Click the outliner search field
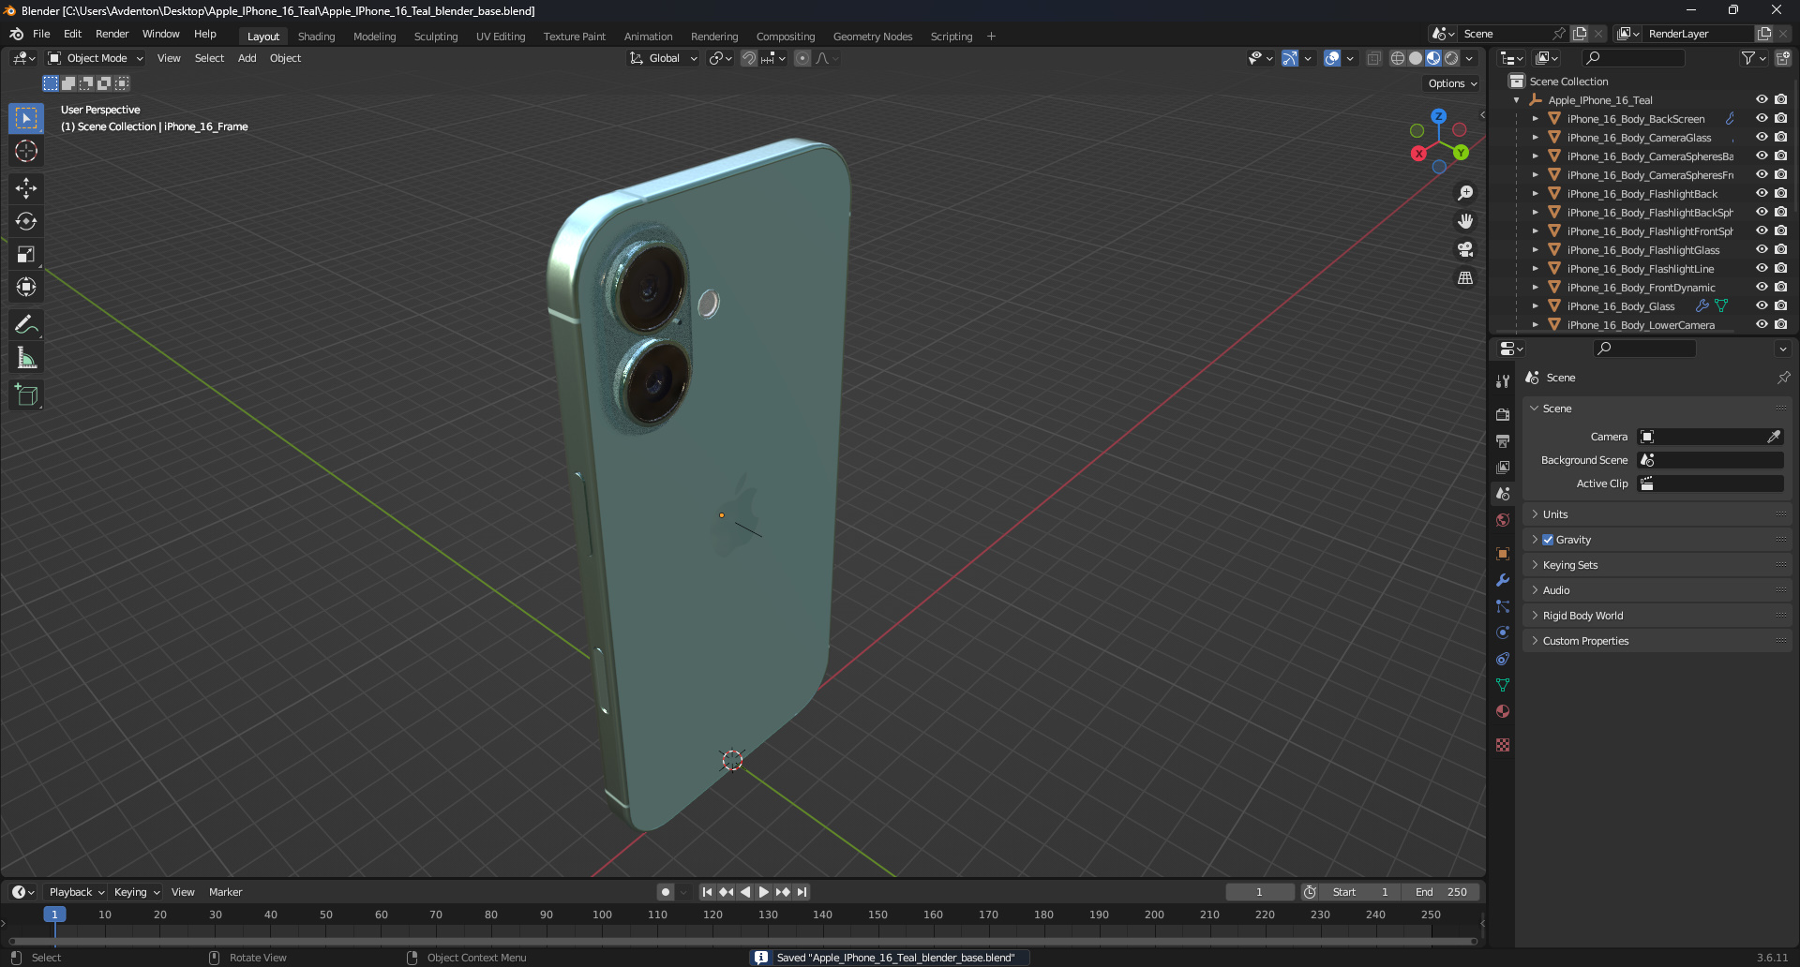The width and height of the screenshot is (1800, 967). tap(1631, 58)
